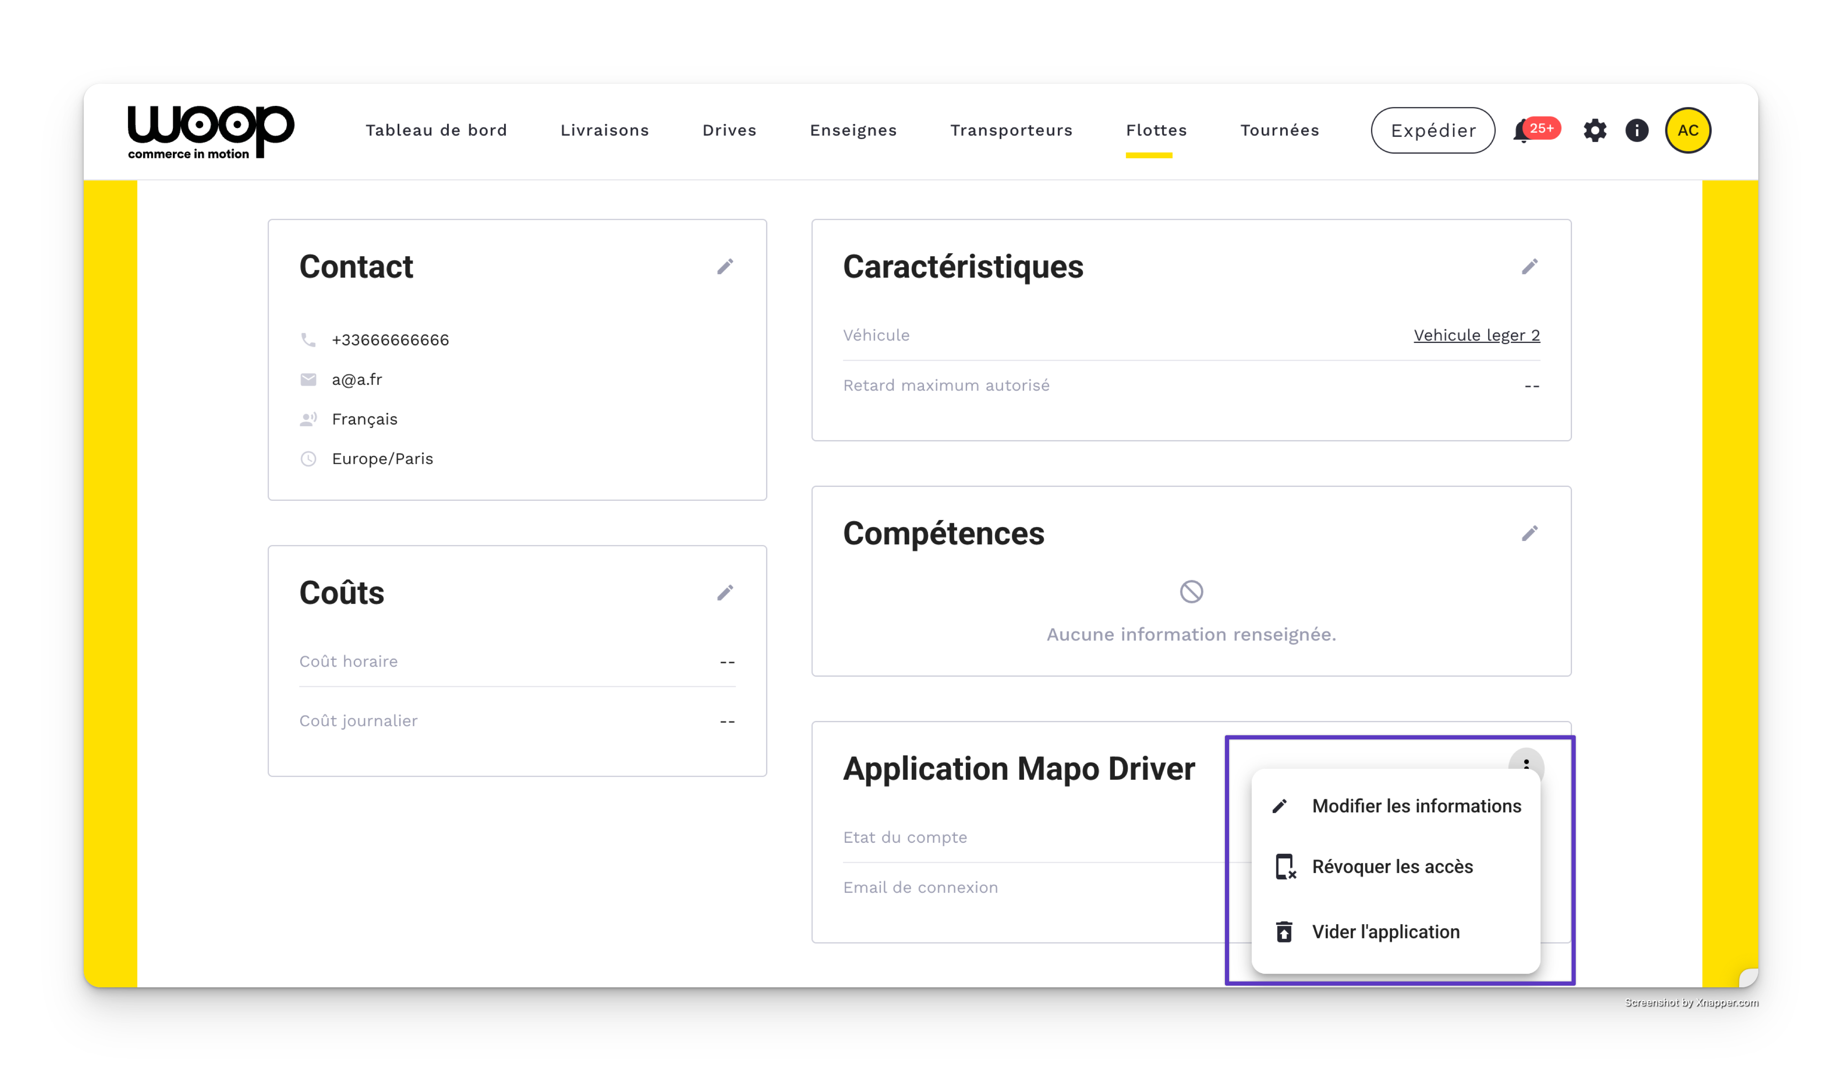Click the envelope icon beside a@a.fr

click(x=308, y=380)
